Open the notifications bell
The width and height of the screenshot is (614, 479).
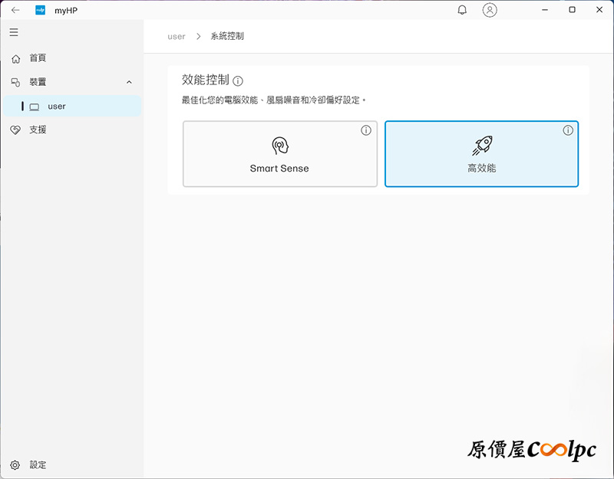[x=462, y=10]
